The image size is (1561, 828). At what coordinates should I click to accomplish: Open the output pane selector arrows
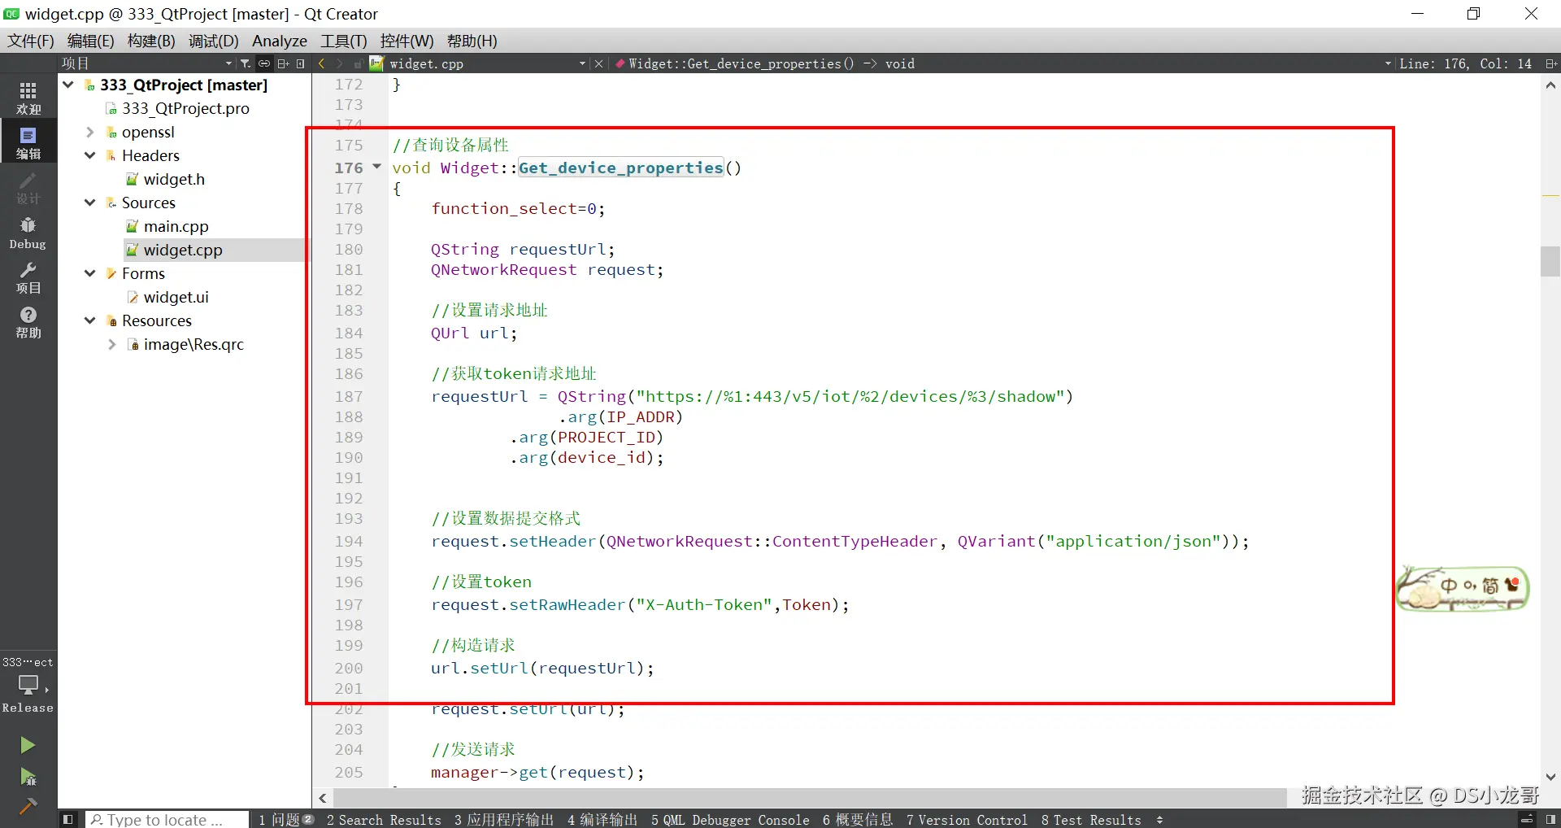[x=1159, y=819]
